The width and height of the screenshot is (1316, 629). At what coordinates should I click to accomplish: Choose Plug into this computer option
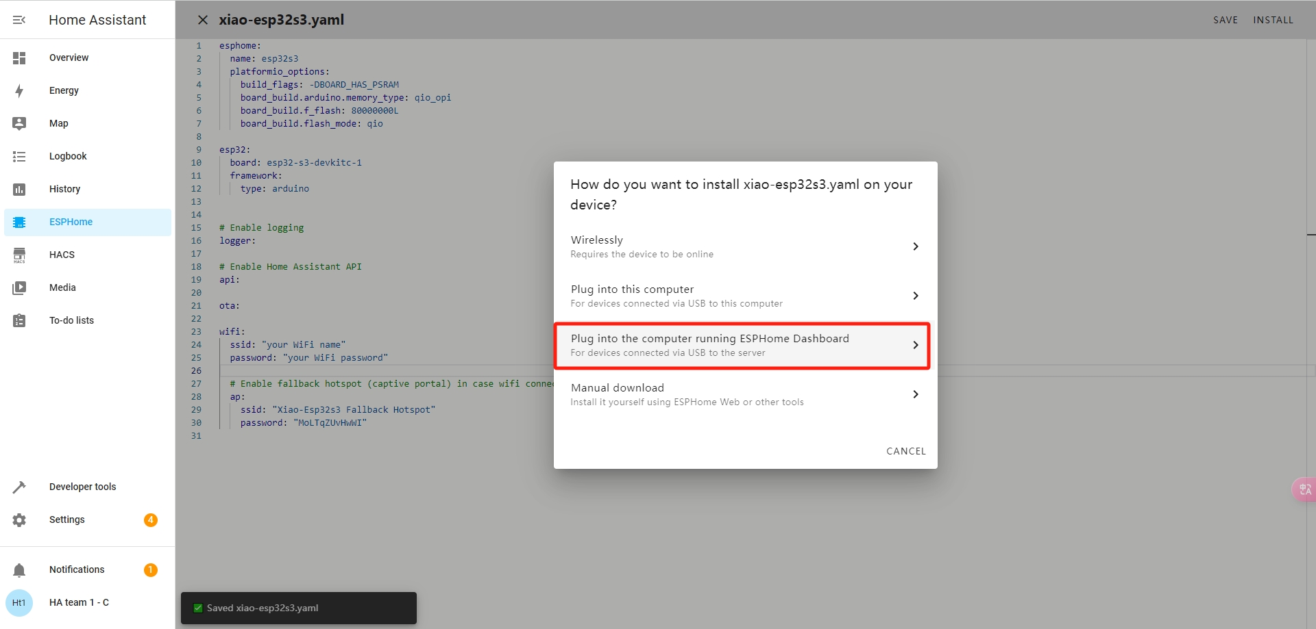point(745,296)
